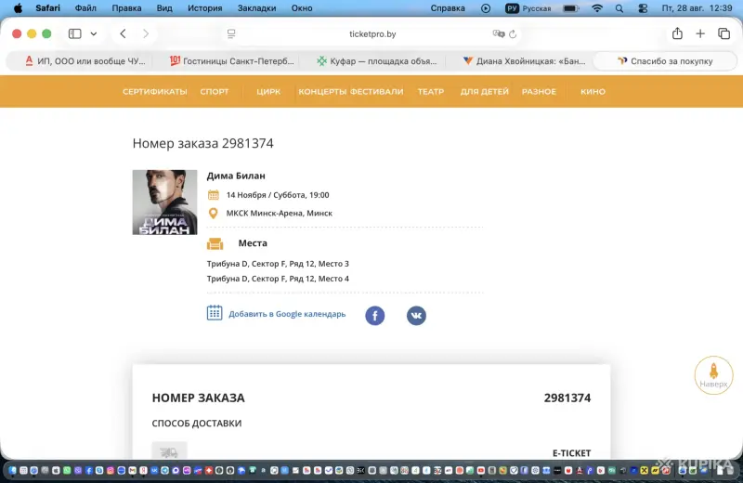Image resolution: width=743 pixels, height=483 pixels.
Task: Select the Спасибо за покупку tab
Action: (665, 61)
